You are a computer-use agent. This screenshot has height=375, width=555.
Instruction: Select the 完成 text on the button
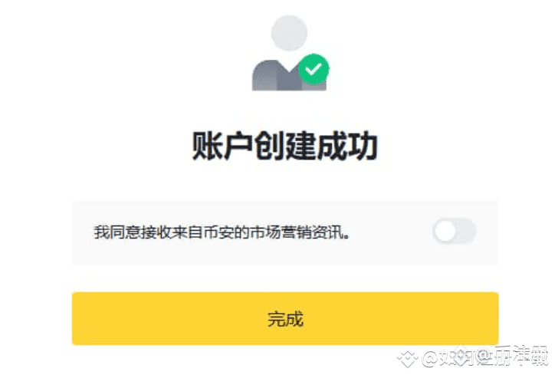tap(285, 319)
